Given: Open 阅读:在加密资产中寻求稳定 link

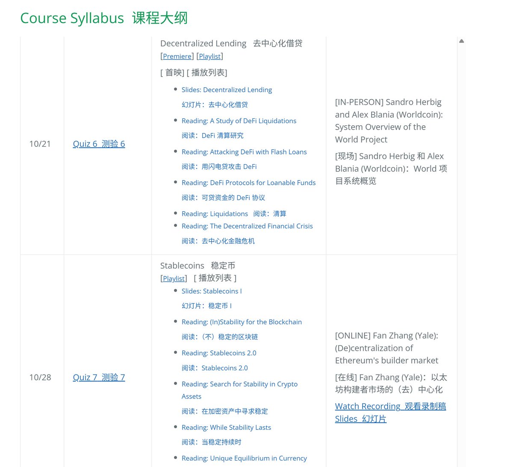Looking at the screenshot, I should tap(225, 411).
